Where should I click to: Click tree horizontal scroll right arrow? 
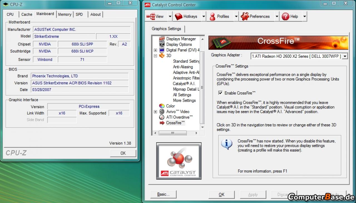coord(196,133)
